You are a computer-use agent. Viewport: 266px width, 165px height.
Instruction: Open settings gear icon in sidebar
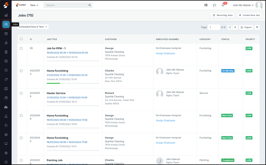(6, 153)
